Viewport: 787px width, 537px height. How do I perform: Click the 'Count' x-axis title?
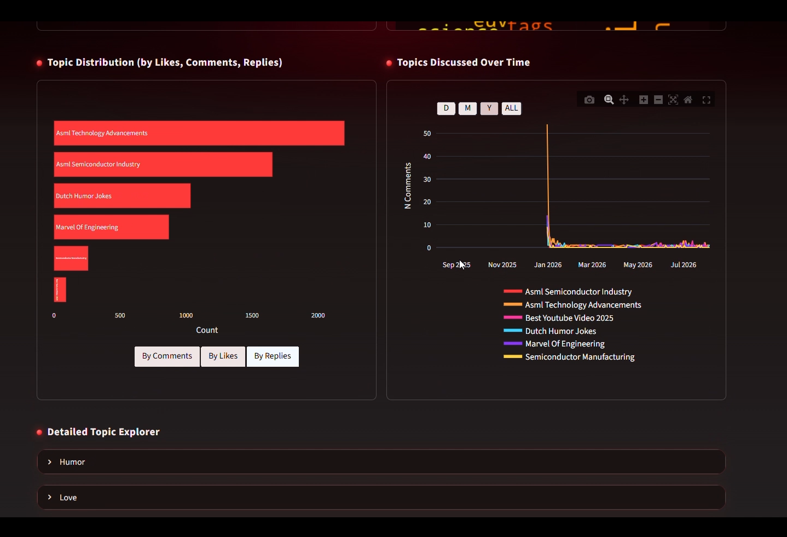207,331
